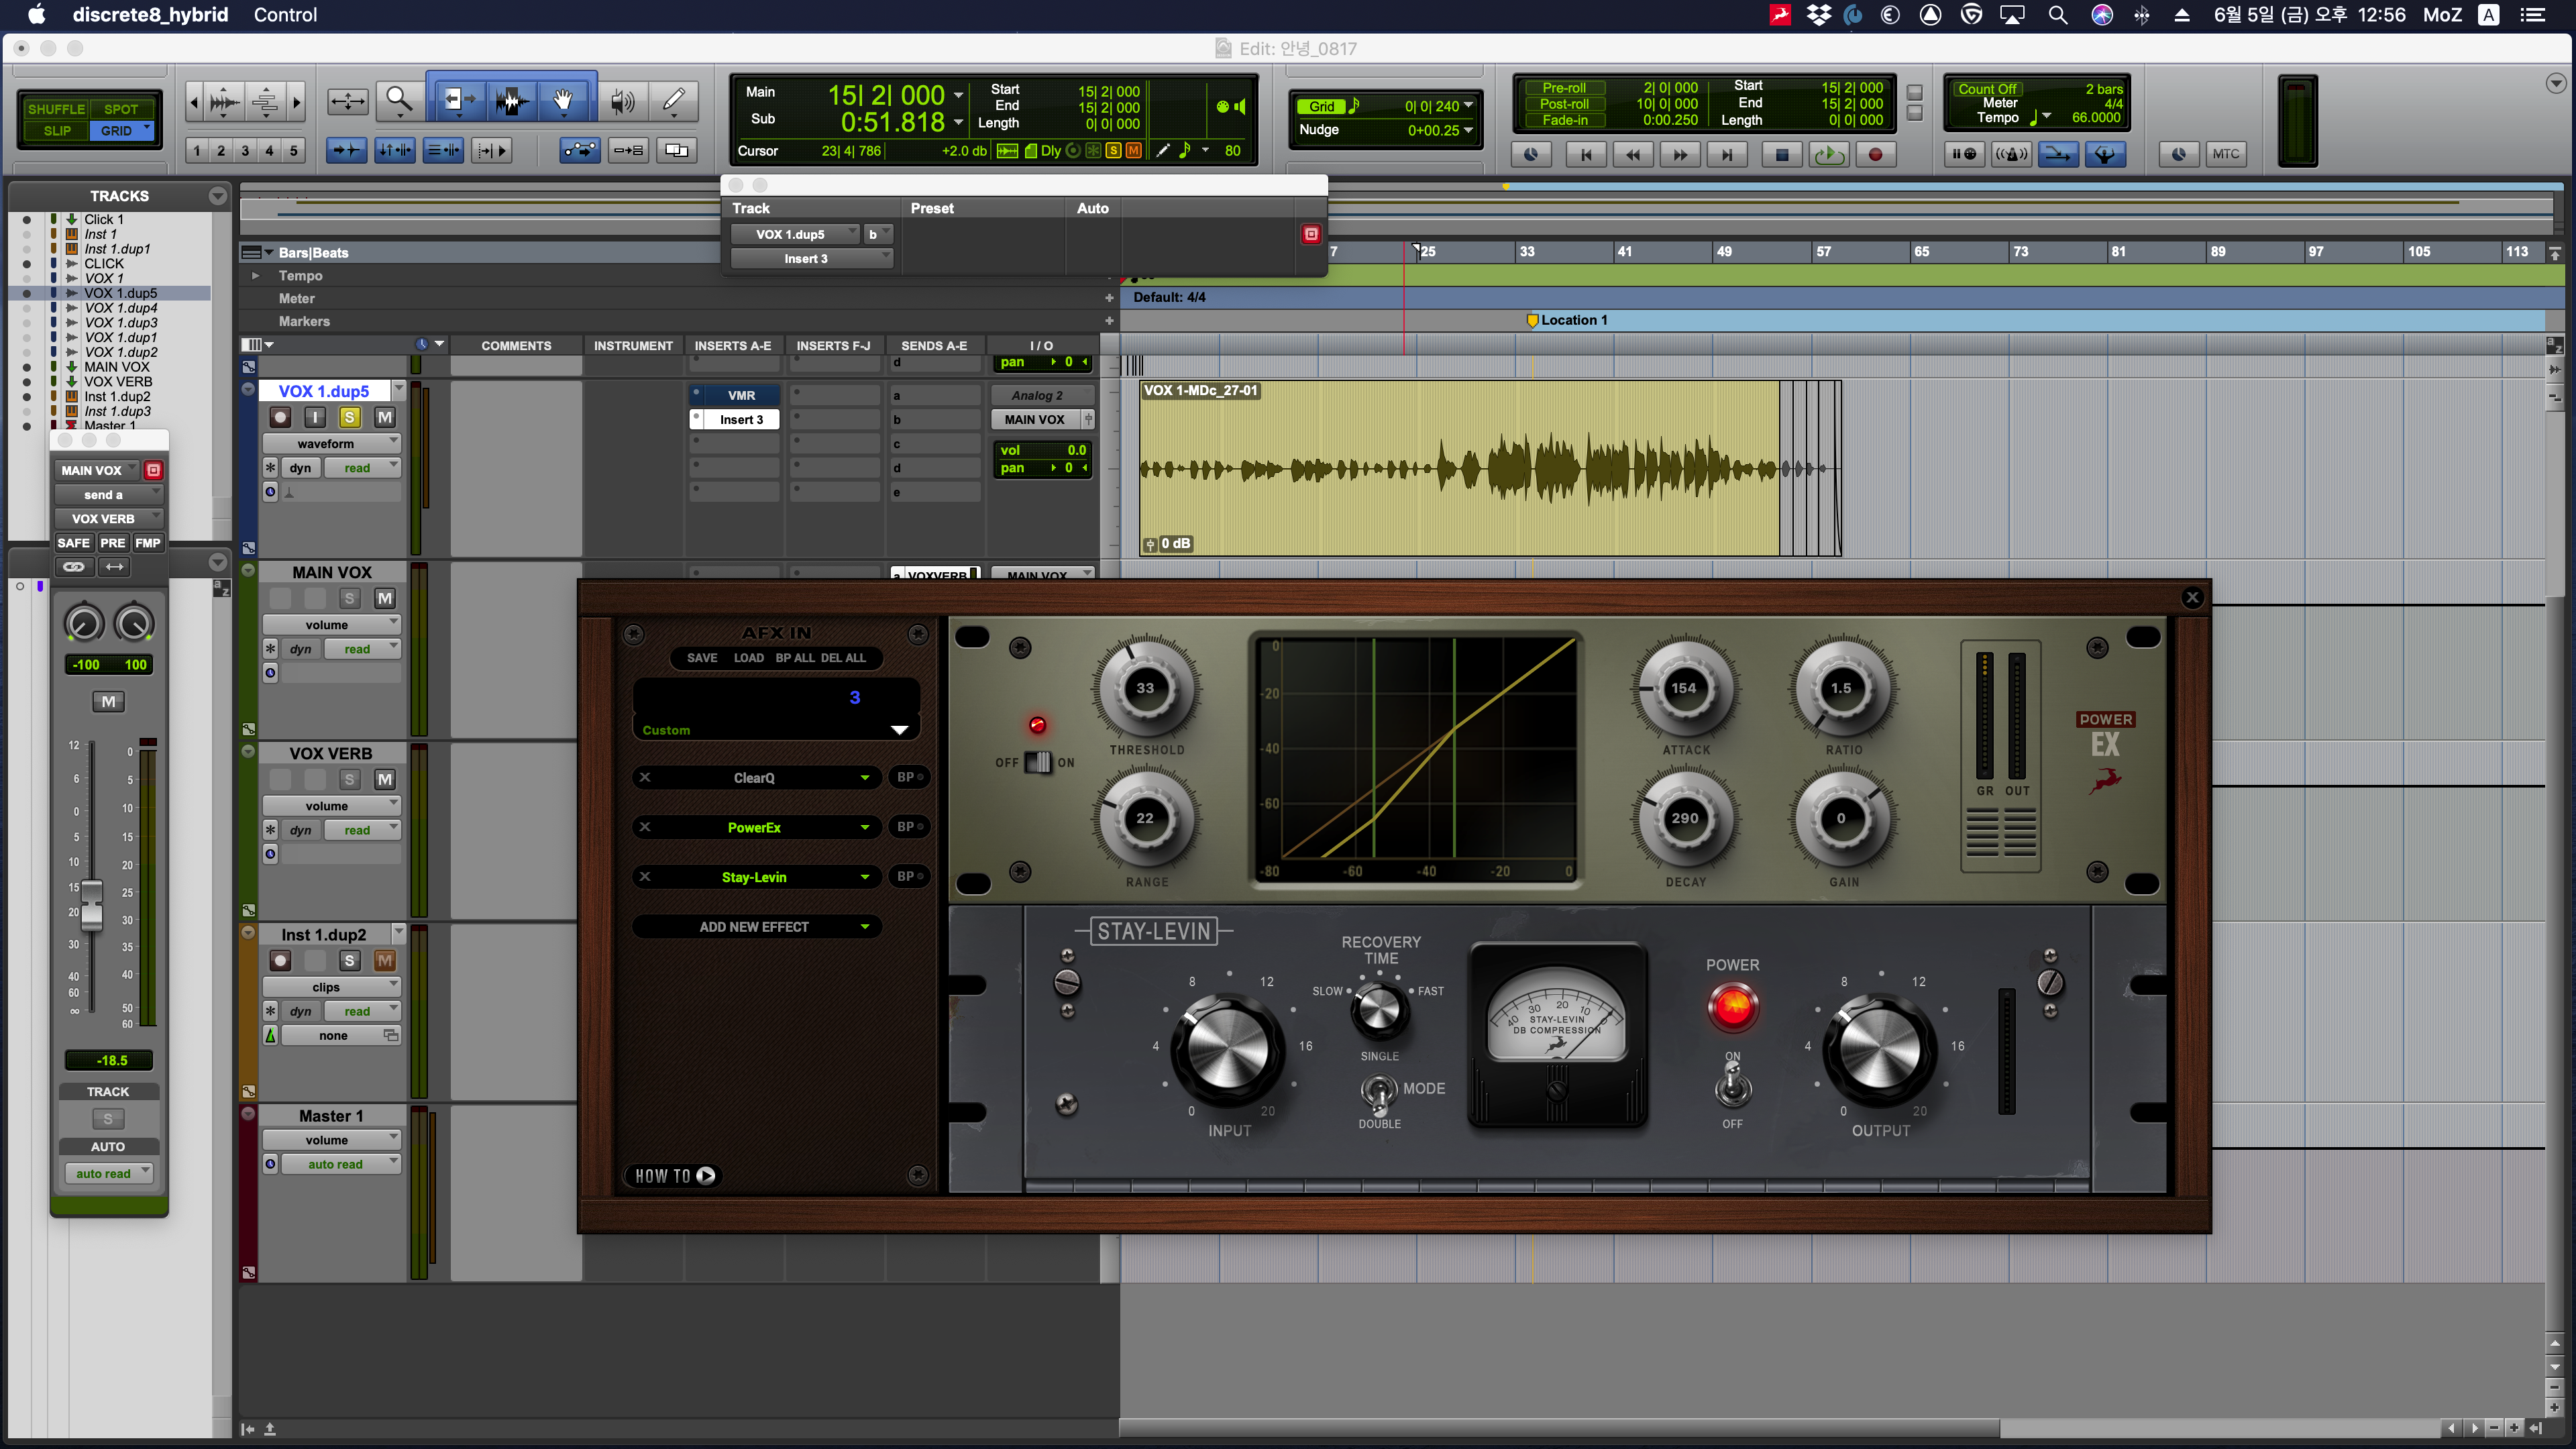Open the ClearQ effect selector dropdown
The image size is (2576, 1449).
865,777
